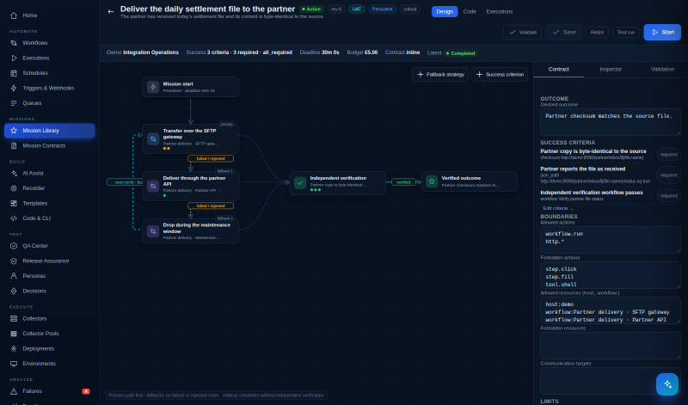
Task: Click the Independent verification checkmark icon
Action: [300, 182]
